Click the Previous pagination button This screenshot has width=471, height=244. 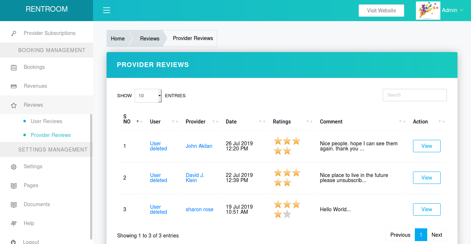[x=400, y=235]
